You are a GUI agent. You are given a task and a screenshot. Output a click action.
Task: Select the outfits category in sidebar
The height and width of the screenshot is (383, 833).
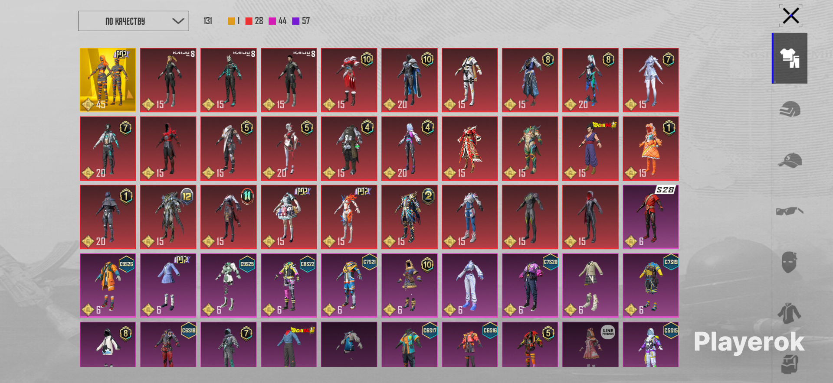790,58
